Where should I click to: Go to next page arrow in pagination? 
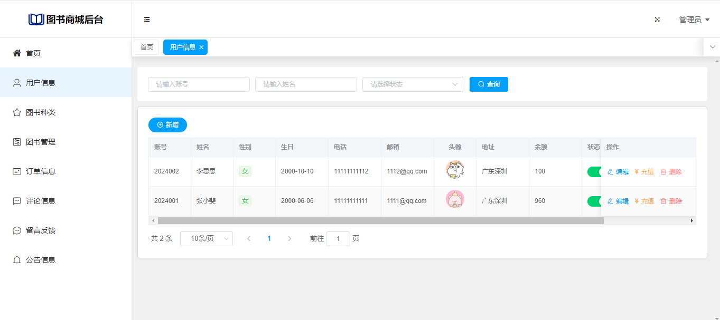point(289,239)
